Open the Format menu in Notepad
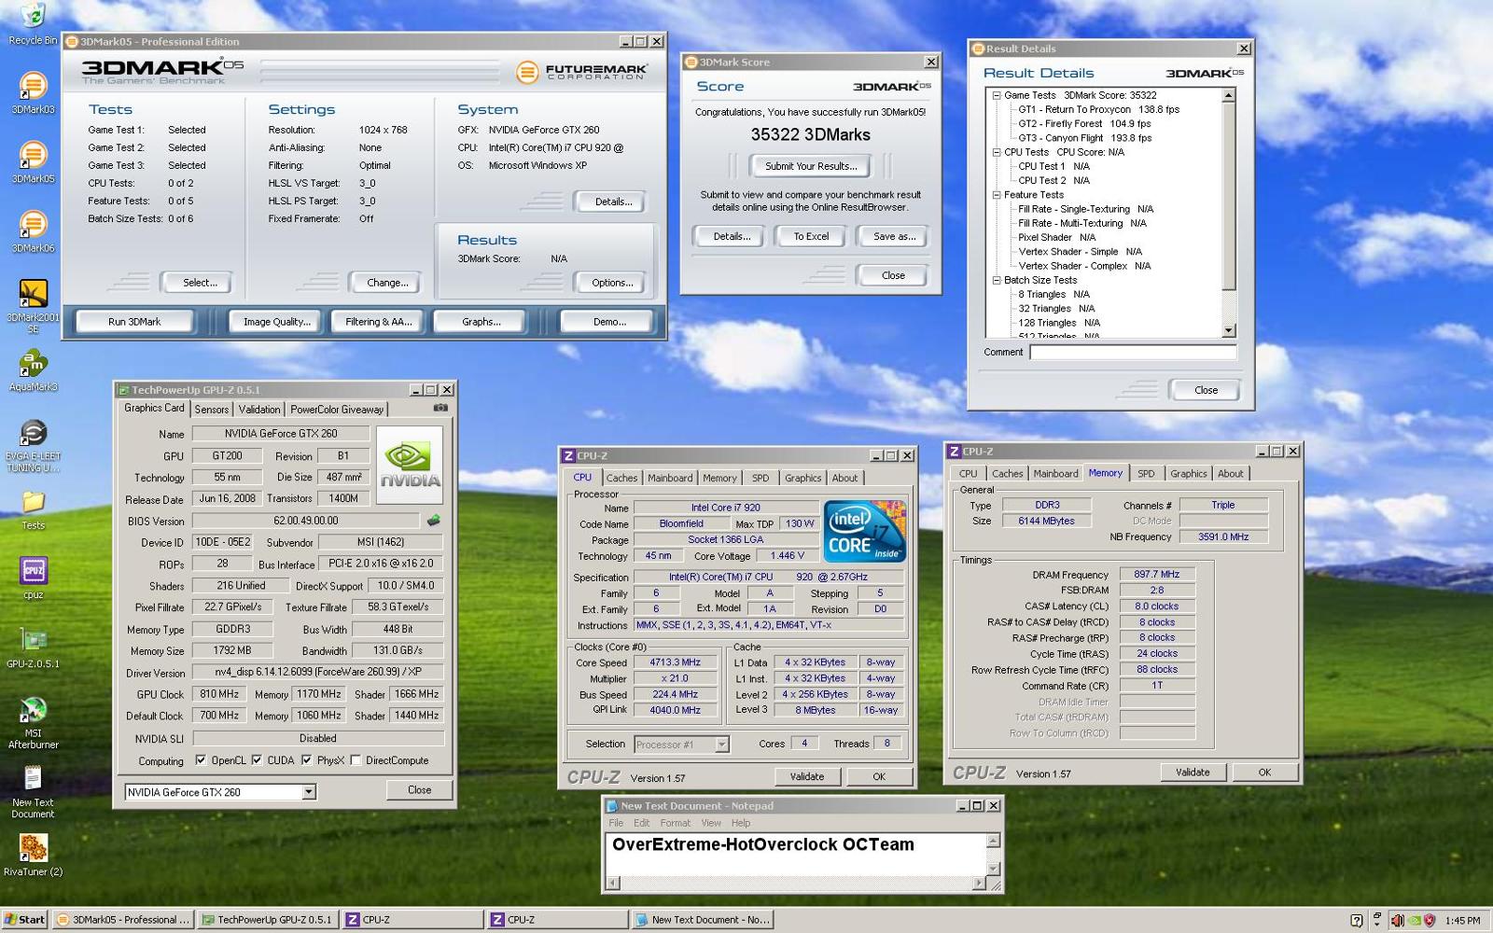Image resolution: width=1493 pixels, height=933 pixels. coord(676,823)
